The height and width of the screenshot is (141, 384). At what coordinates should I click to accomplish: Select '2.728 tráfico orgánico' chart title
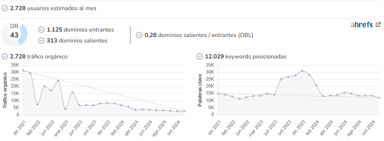click(39, 56)
